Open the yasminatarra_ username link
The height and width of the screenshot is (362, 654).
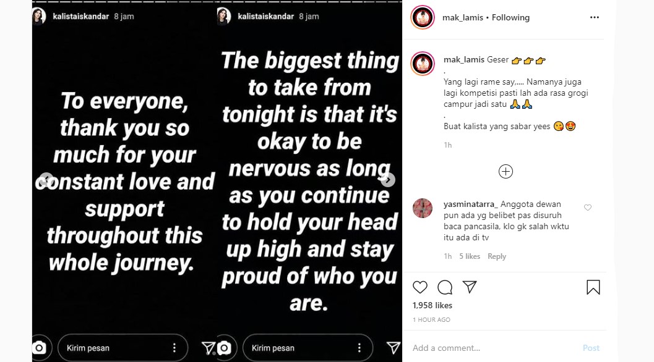tap(470, 204)
